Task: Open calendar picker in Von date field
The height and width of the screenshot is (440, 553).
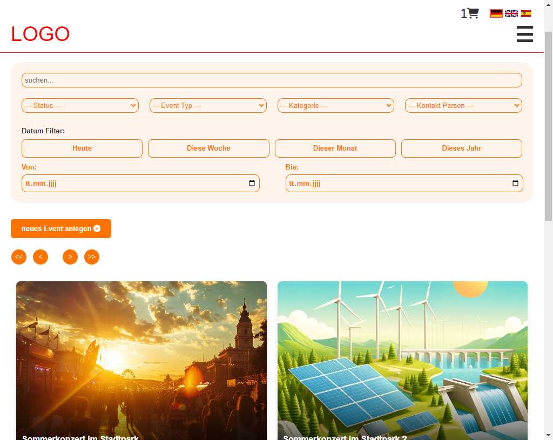Action: coord(252,184)
